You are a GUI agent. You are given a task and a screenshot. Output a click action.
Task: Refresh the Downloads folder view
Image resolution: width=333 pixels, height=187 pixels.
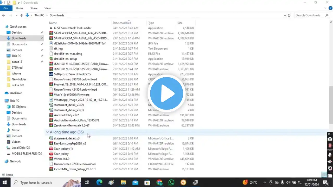point(289,15)
